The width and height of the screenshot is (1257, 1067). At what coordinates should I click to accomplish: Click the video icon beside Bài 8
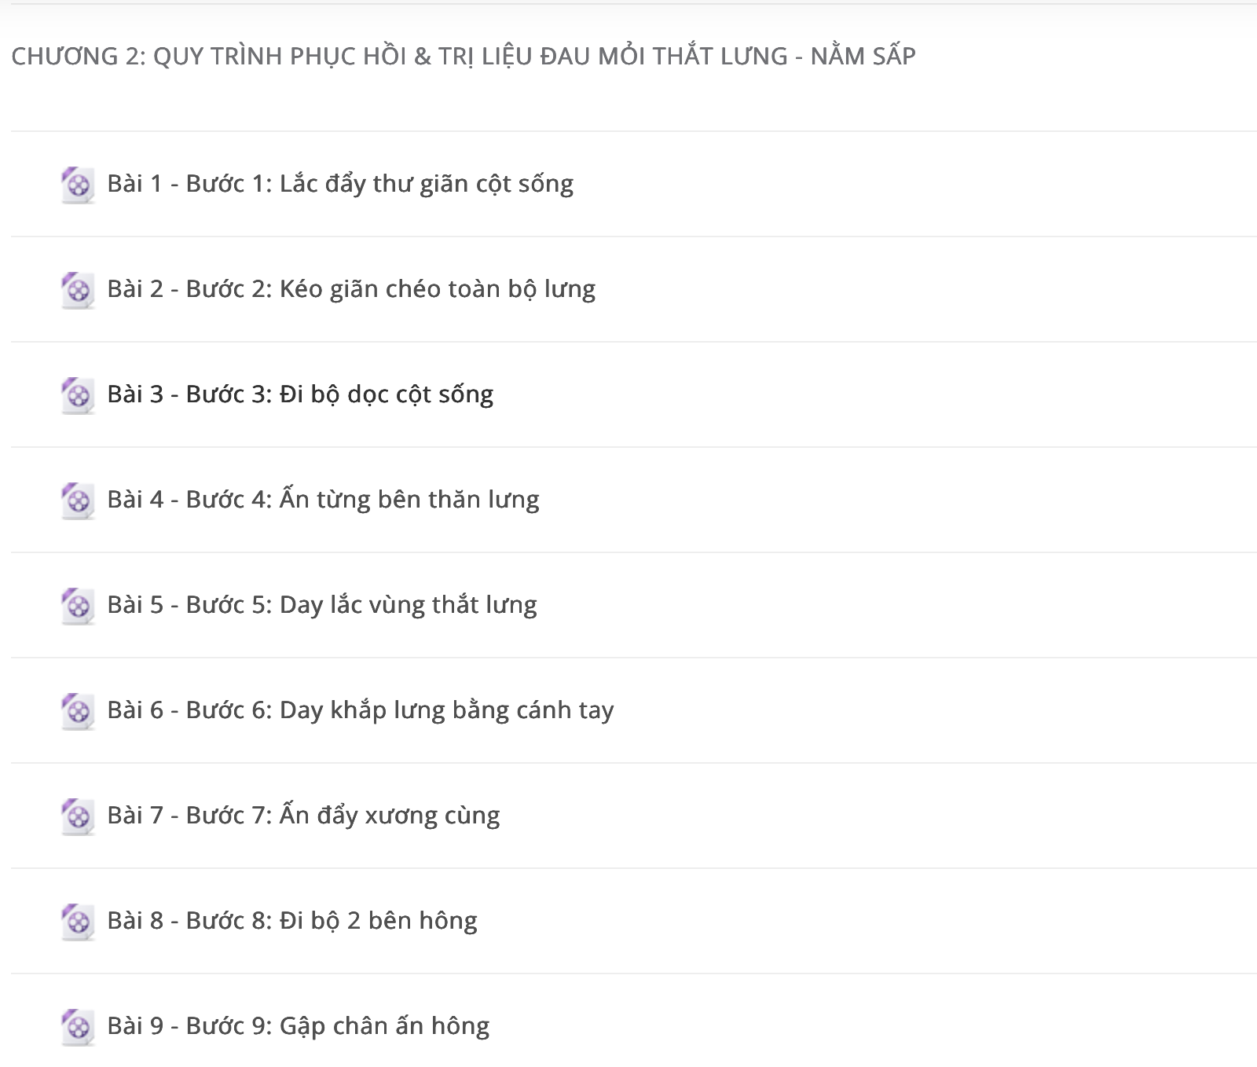tap(78, 922)
